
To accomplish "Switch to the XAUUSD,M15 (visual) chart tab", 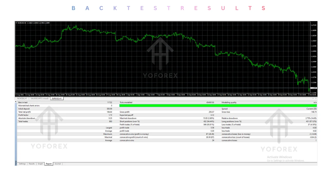I will (39, 98).
